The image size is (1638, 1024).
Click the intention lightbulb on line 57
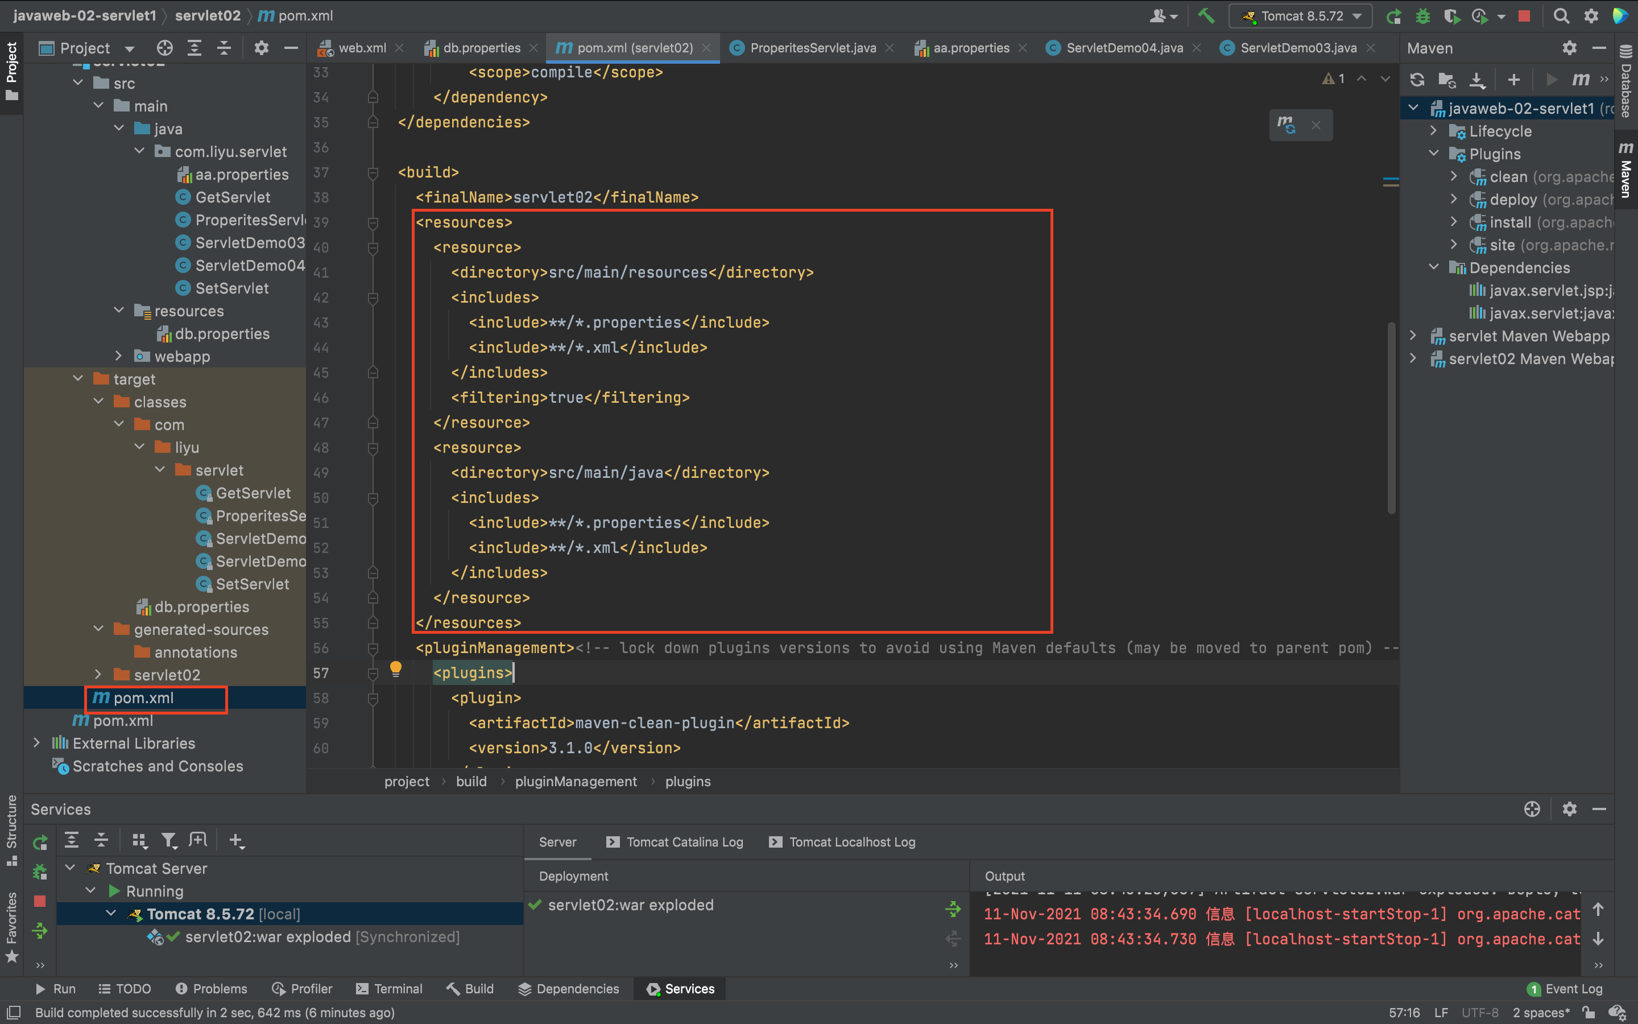pos(396,670)
